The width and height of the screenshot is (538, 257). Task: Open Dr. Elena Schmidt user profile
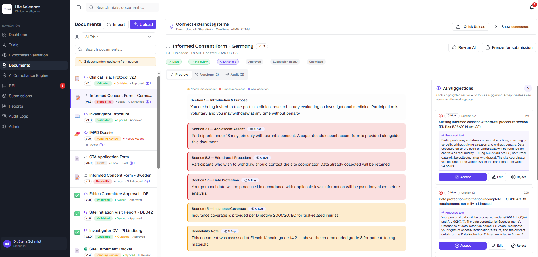[34, 243]
